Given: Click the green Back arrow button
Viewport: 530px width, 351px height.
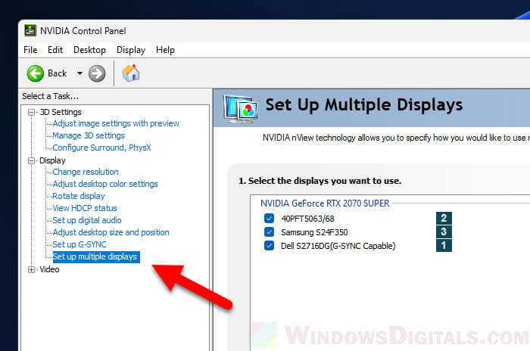Looking at the screenshot, I should pyautogui.click(x=35, y=73).
